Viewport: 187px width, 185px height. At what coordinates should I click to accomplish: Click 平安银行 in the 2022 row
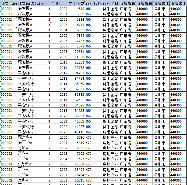pos(26,127)
